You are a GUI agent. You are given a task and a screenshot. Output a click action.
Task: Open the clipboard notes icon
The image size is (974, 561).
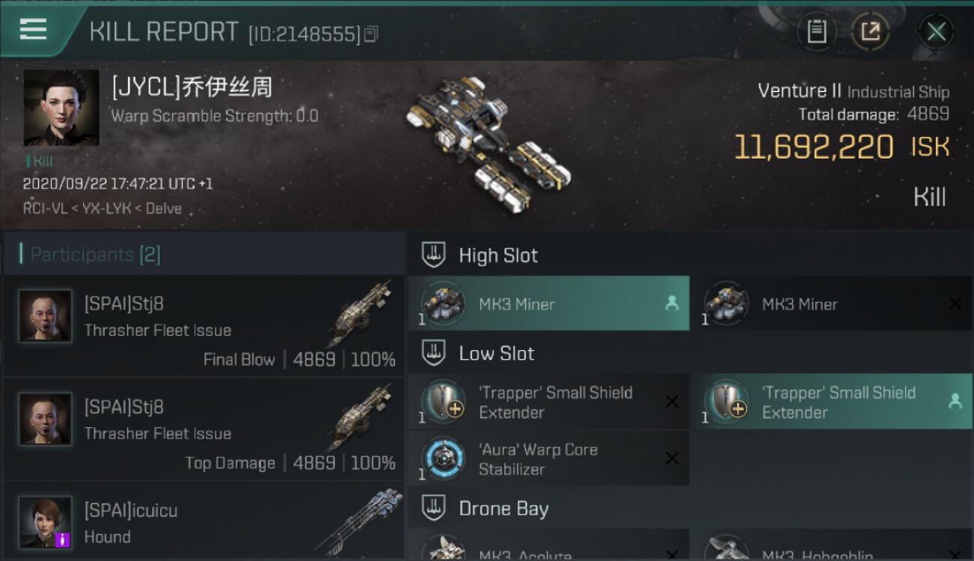click(817, 31)
